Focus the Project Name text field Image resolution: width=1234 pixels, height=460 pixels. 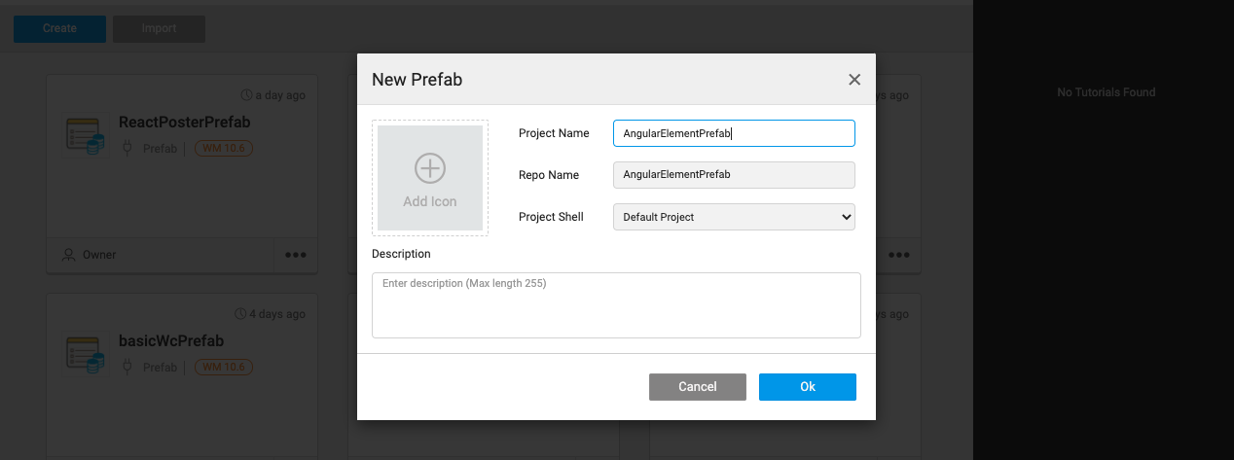[x=734, y=133]
